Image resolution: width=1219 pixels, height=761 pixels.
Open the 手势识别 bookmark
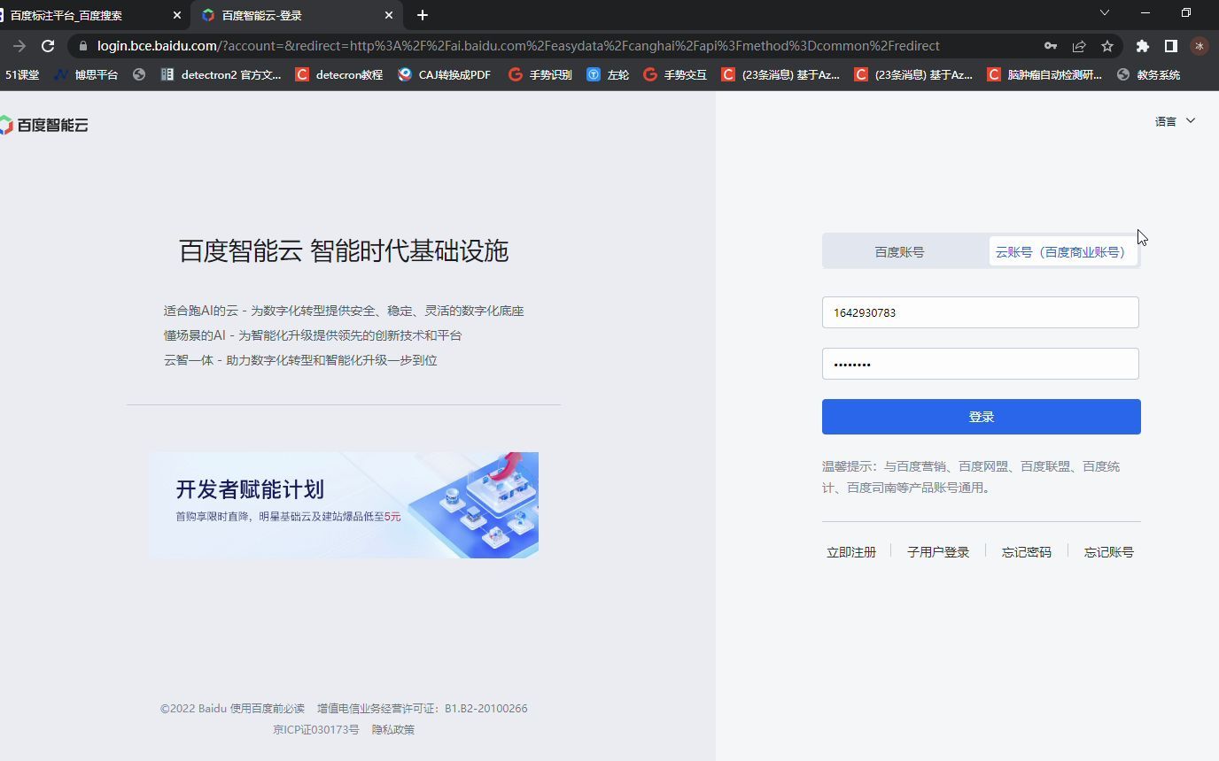point(540,75)
